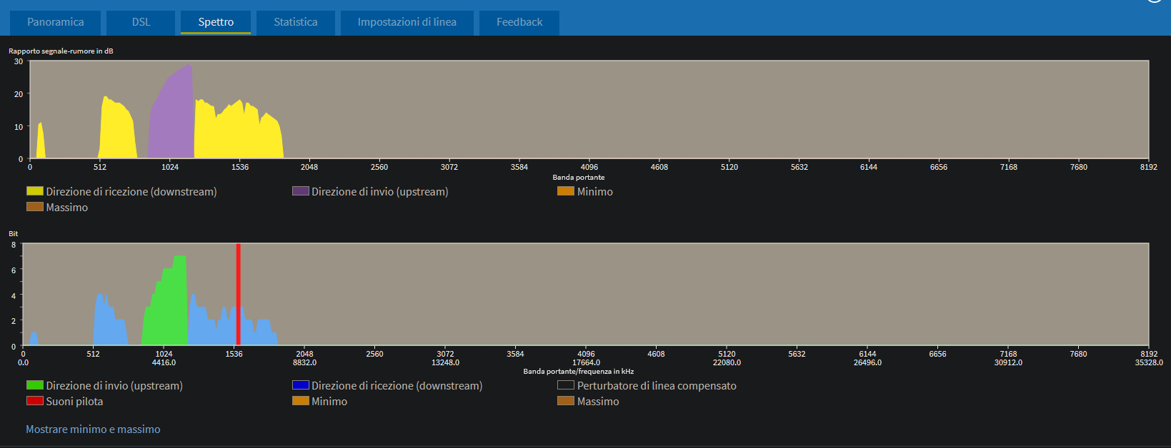
Task: Click the Mostrare minimo e massimo link
Action: tap(93, 429)
